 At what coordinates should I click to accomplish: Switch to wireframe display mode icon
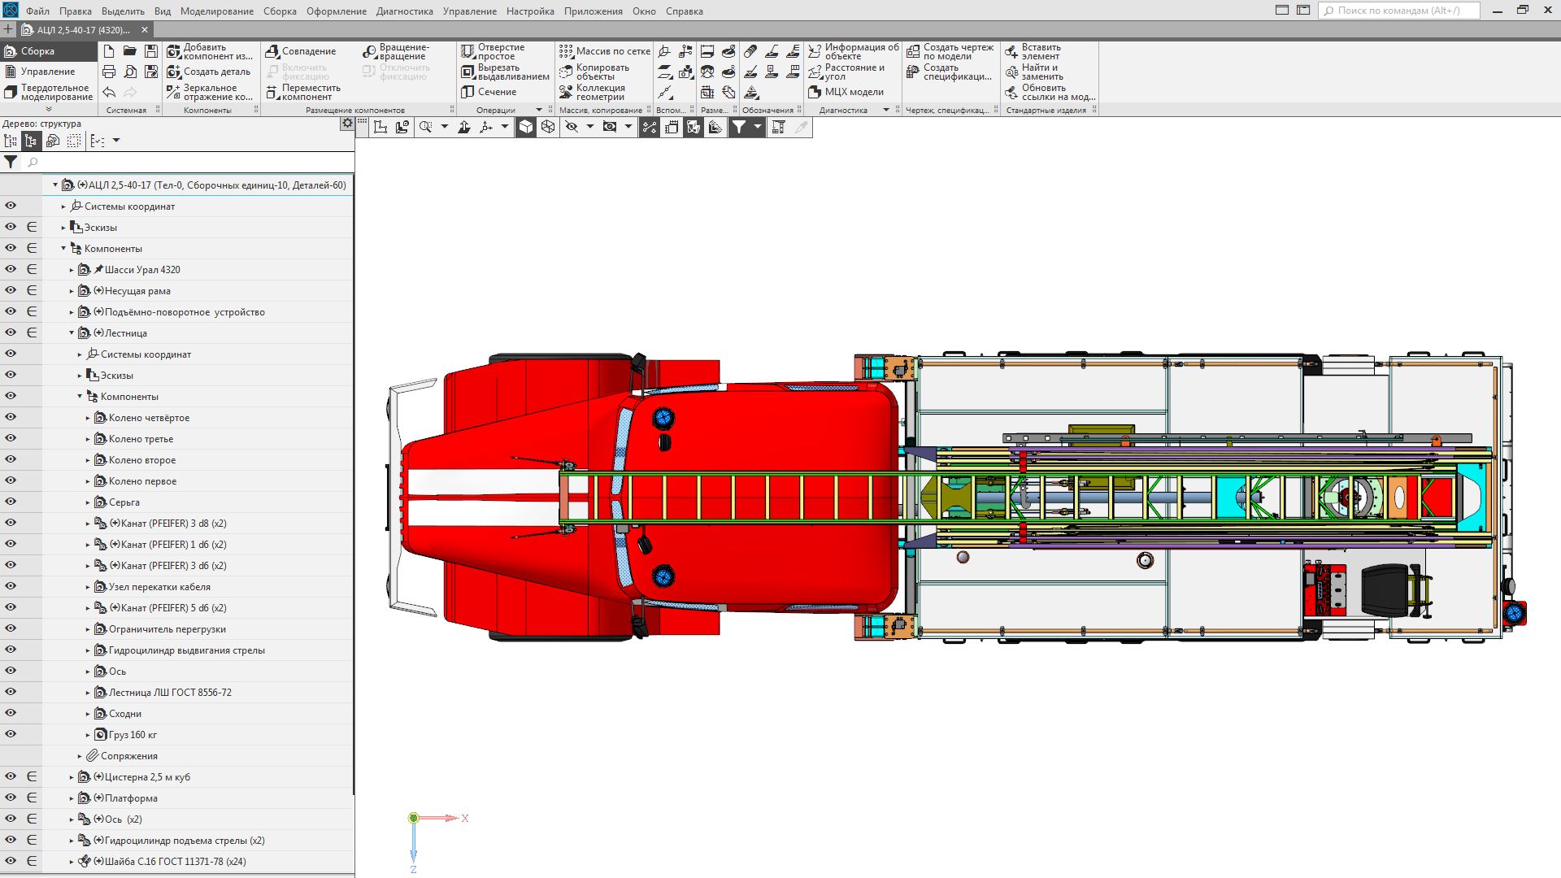click(x=548, y=127)
